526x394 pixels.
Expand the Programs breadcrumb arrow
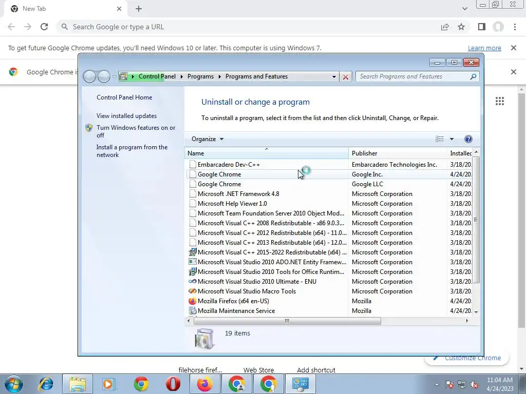tap(220, 77)
